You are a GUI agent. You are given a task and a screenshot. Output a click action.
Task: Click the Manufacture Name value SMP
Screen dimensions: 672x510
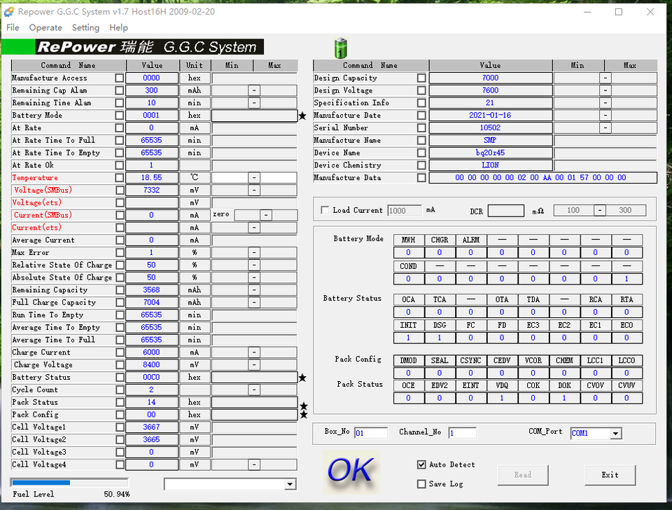tap(490, 140)
